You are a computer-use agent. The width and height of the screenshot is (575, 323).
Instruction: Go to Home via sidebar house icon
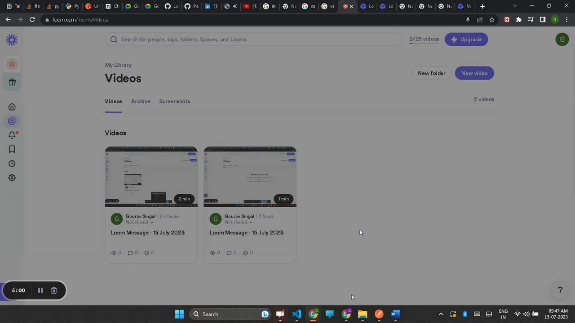pos(12,107)
